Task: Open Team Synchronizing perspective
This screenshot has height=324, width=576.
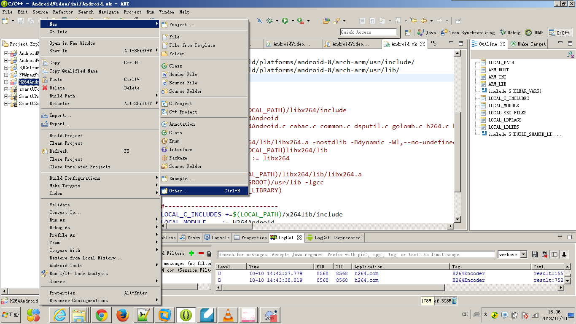Action: coord(468,32)
